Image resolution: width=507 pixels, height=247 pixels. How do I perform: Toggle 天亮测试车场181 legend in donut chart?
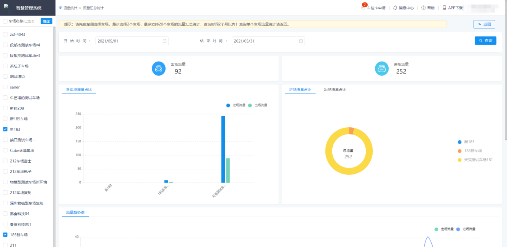pyautogui.click(x=475, y=160)
